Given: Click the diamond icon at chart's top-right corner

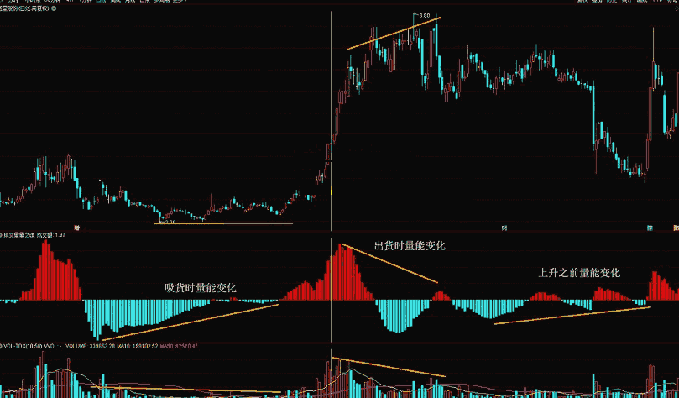Looking at the screenshot, I should (675, 8).
